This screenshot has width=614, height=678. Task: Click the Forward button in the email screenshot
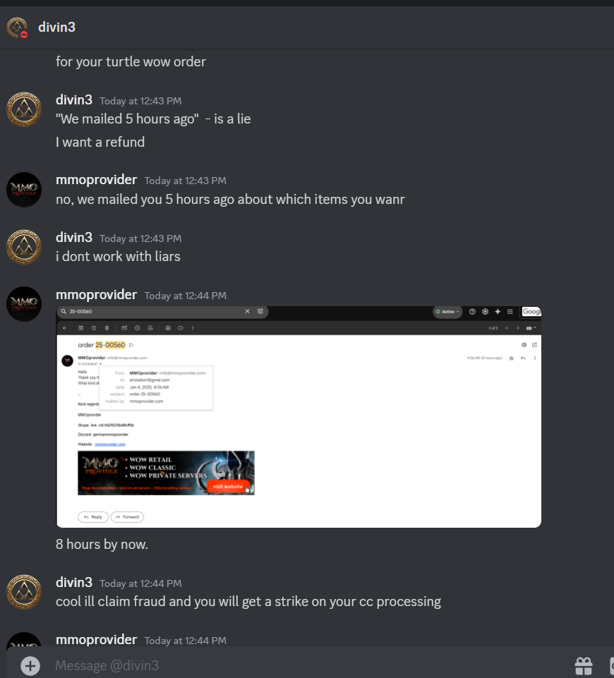click(127, 516)
